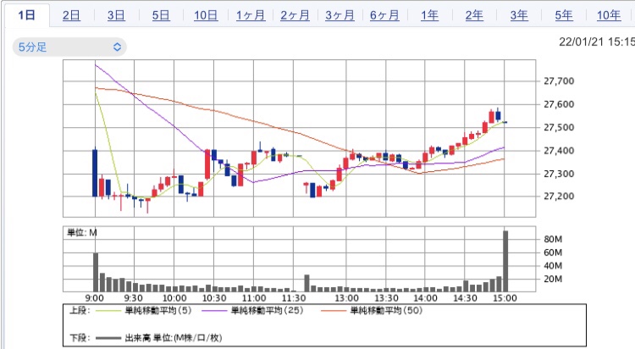Click the 9:00 time axis label
The image size is (635, 349).
(94, 298)
